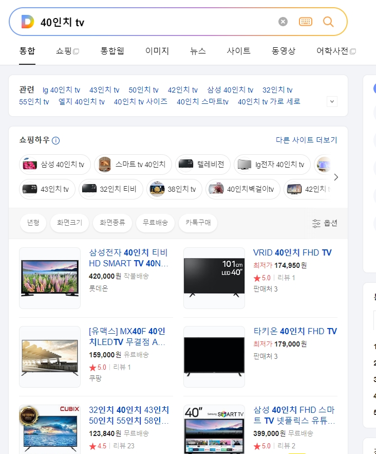This screenshot has height=454, width=376.
Task: Open '32인치 40인치 43인치 50인치' product title
Action: 129,415
